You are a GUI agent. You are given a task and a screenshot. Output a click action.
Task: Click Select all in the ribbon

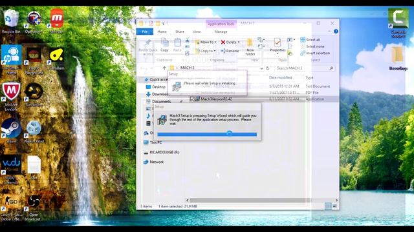point(310,40)
